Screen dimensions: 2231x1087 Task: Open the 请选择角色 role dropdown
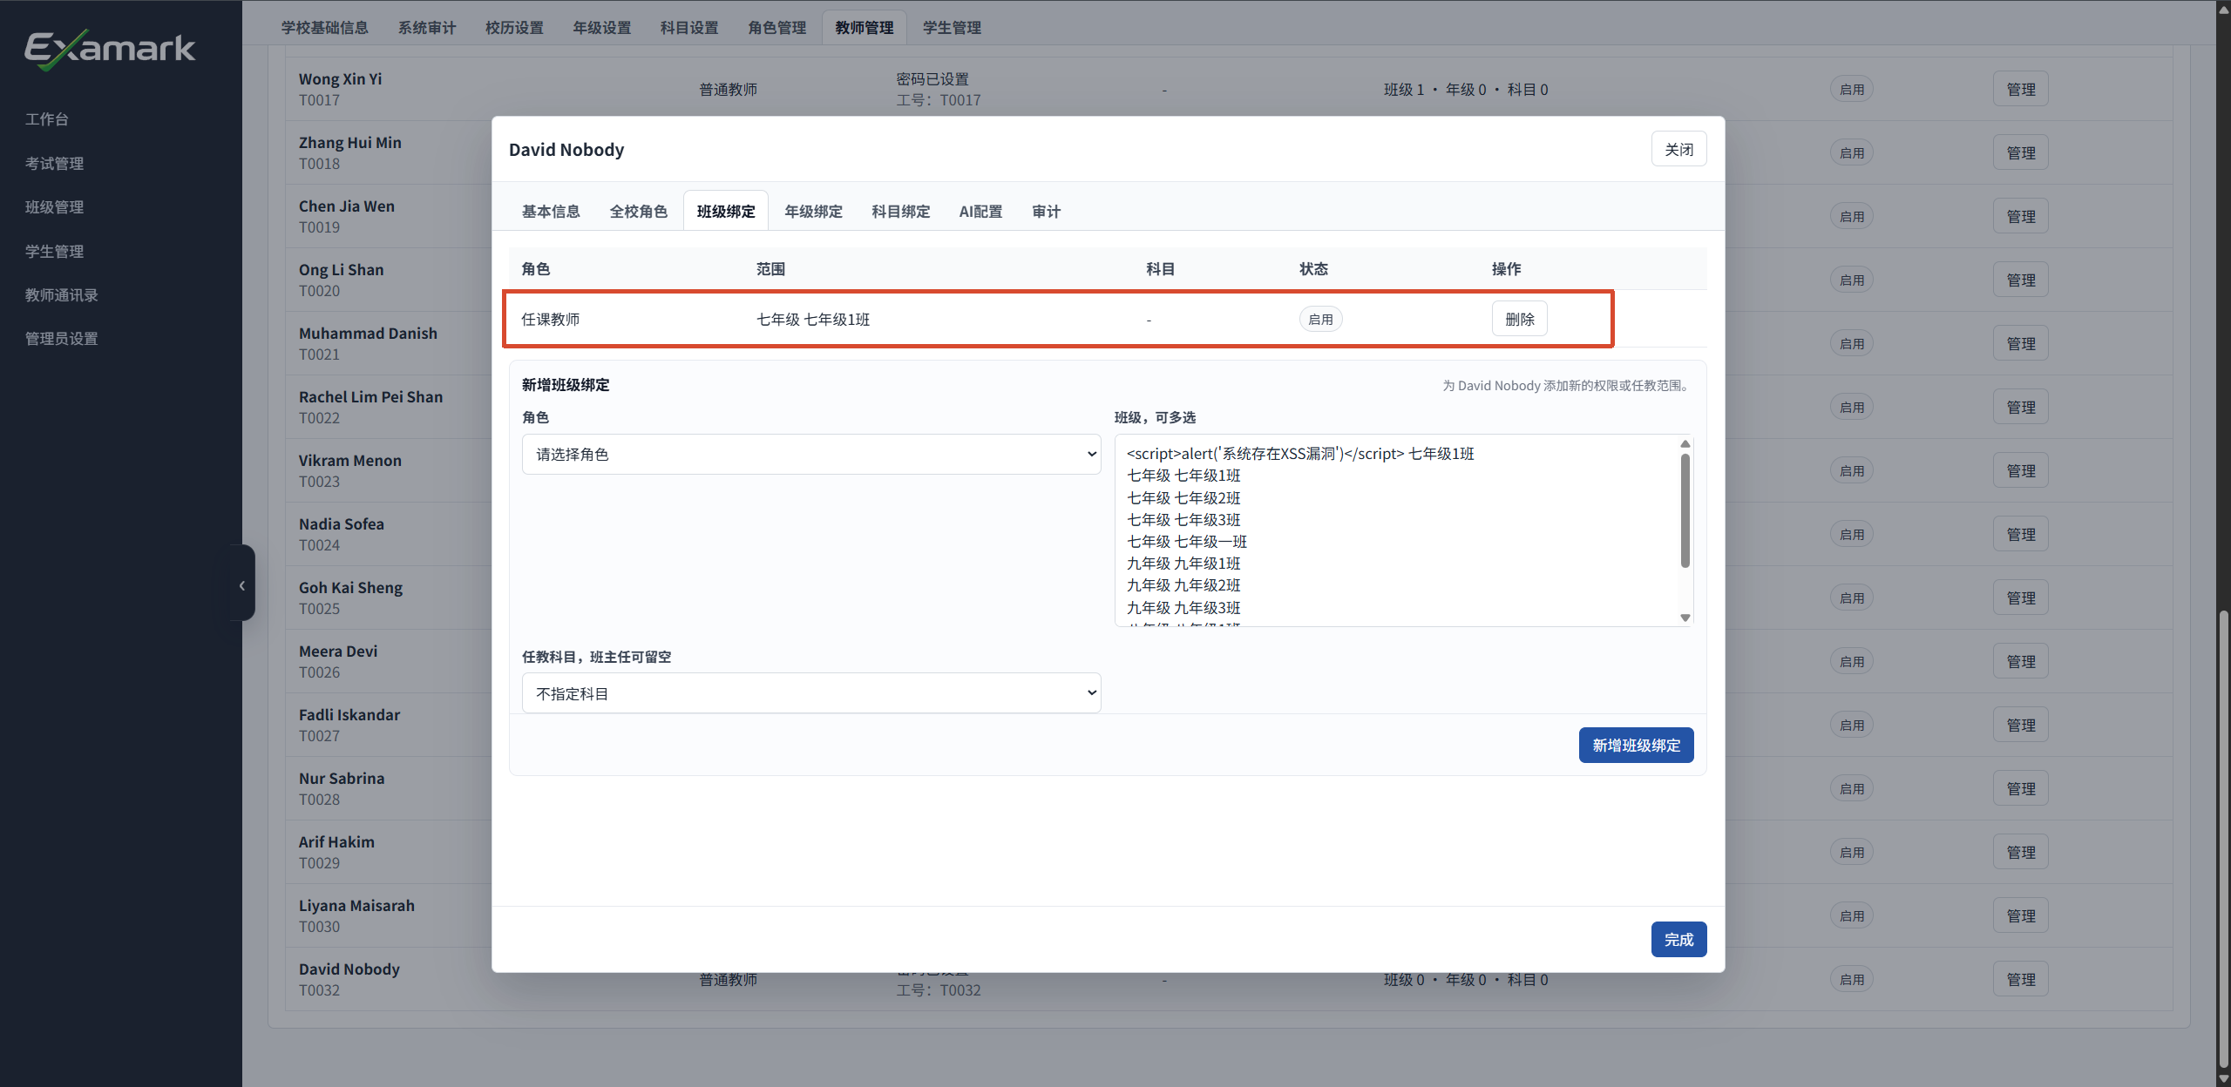(x=811, y=454)
